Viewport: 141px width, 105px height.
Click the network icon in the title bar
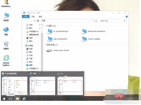point(24,13)
